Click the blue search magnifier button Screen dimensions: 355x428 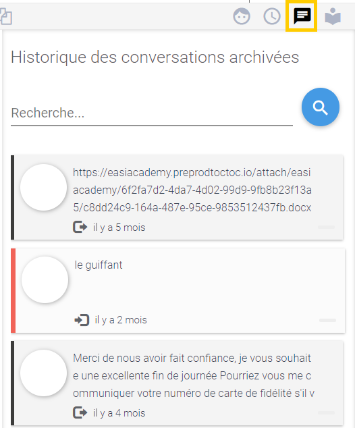pyautogui.click(x=321, y=107)
